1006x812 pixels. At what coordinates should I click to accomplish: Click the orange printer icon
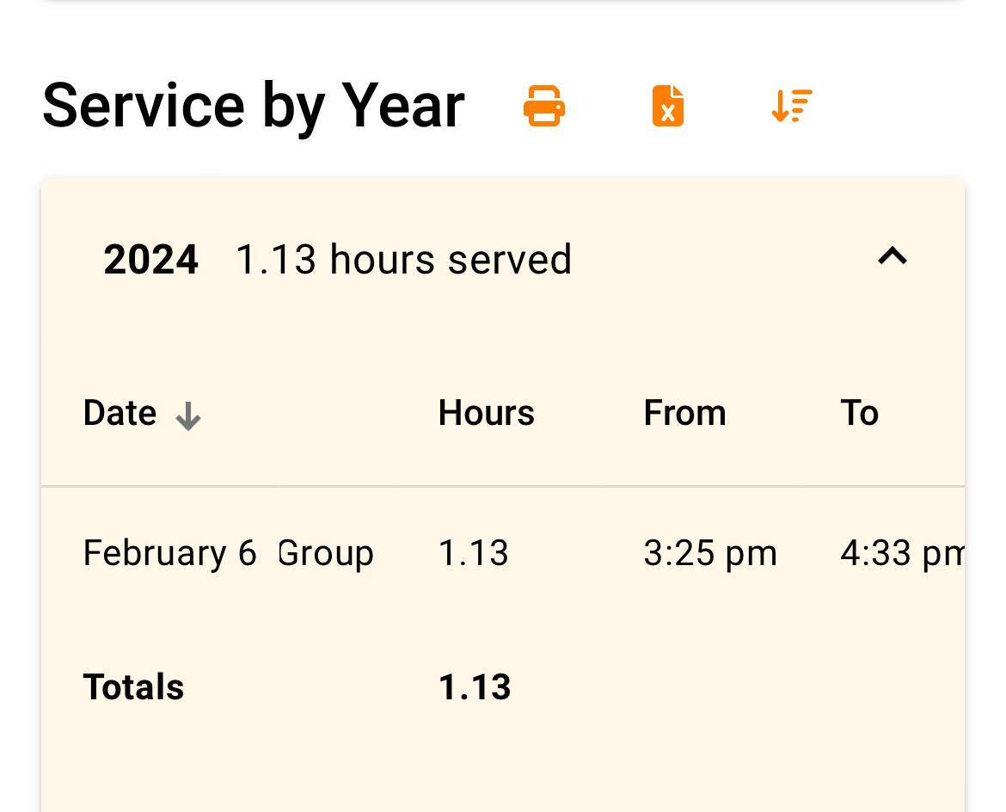click(544, 106)
